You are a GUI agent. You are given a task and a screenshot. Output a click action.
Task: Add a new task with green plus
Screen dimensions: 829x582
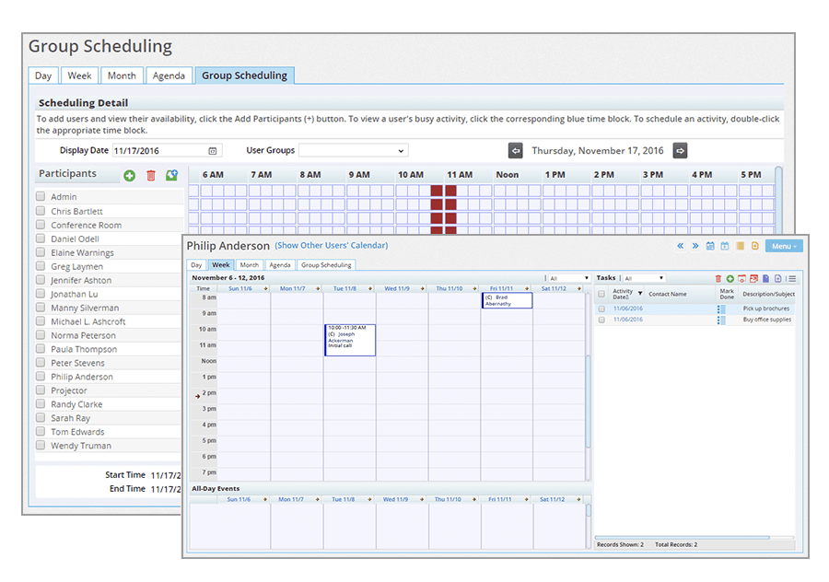tap(730, 278)
